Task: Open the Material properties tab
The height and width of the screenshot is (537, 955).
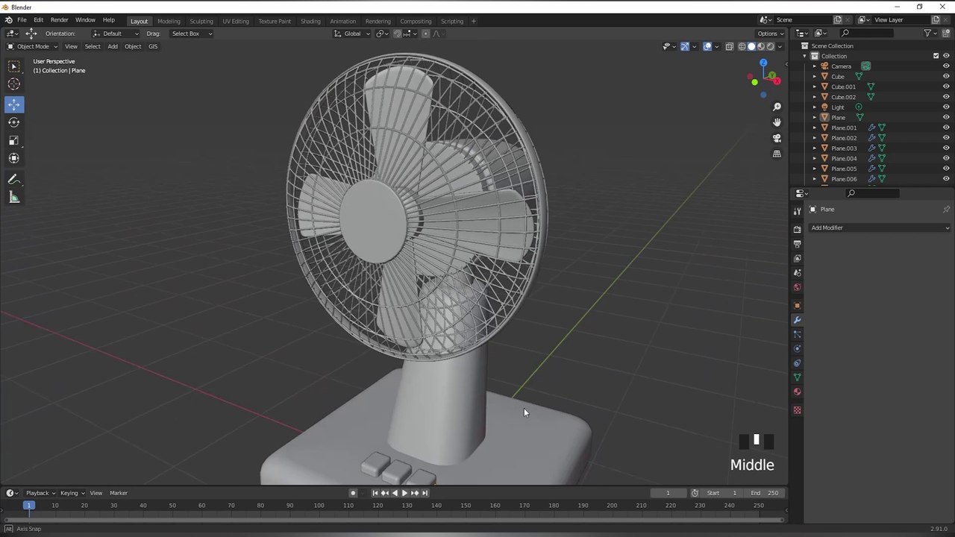Action: click(797, 392)
